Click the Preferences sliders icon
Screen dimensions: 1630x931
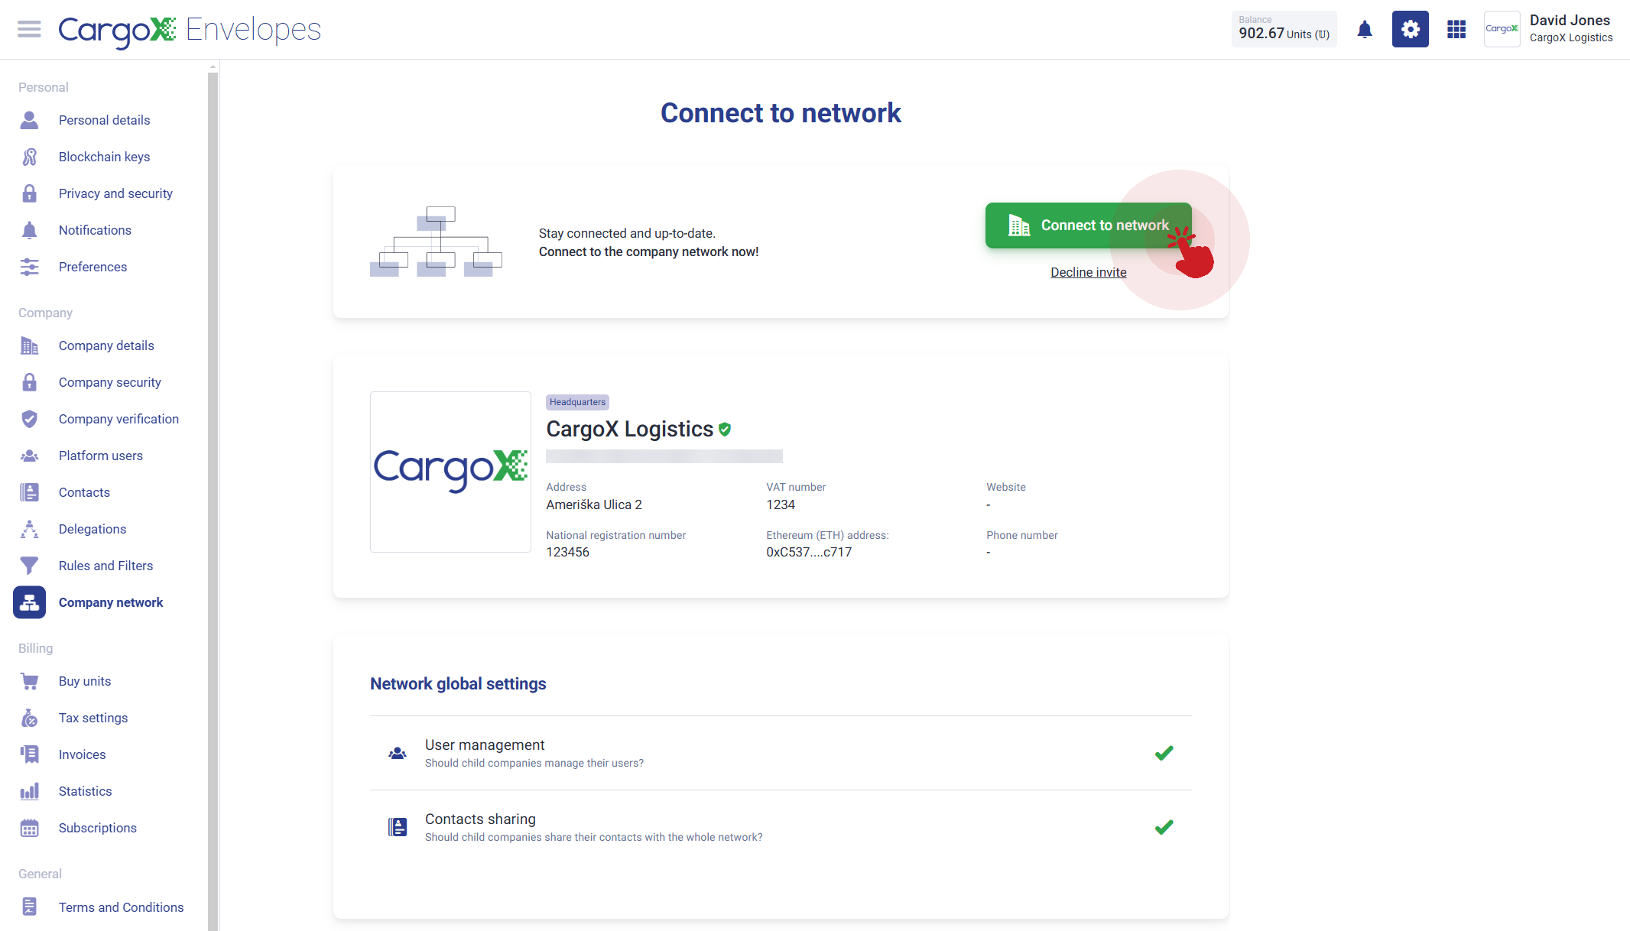point(29,267)
